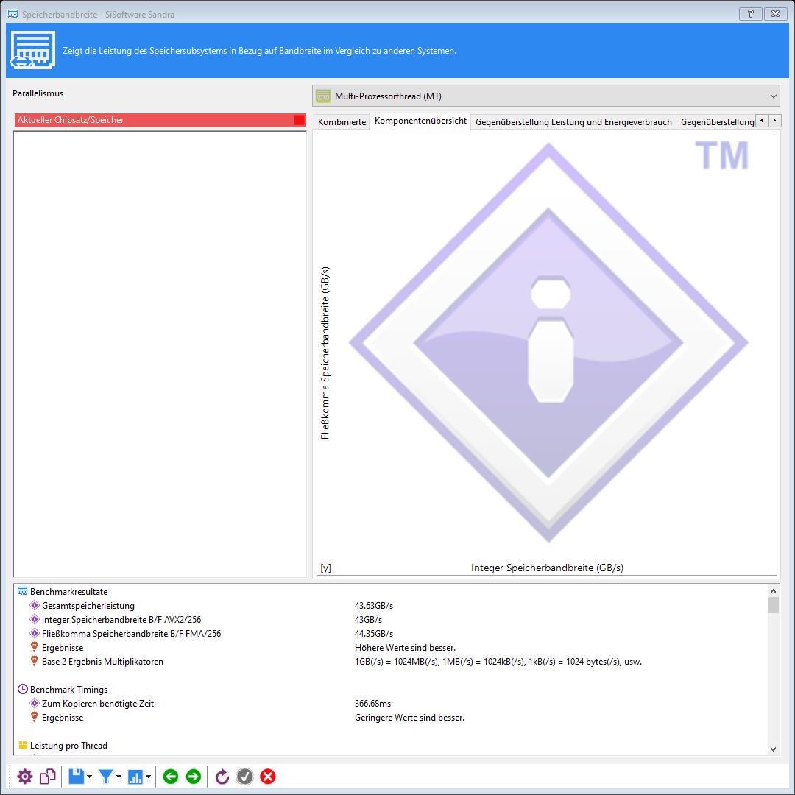Screen dimensions: 795x795
Task: Open Gegenüberstellung Leistung und Energieverbrauch tab
Action: tap(573, 121)
